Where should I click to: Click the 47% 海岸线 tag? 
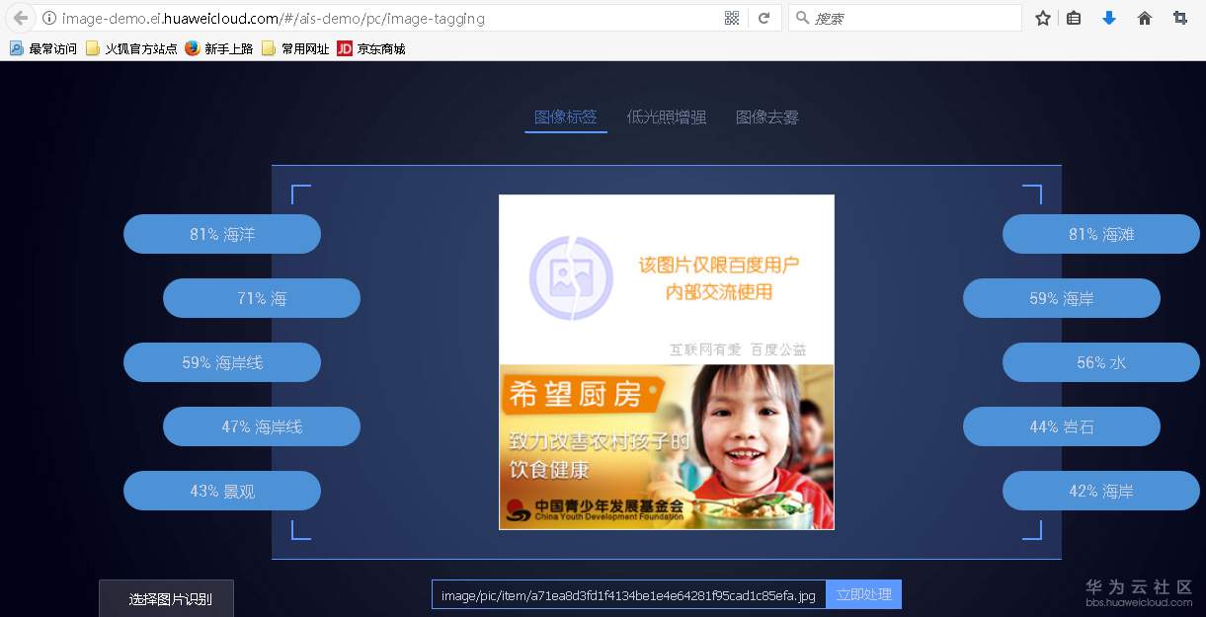point(262,426)
